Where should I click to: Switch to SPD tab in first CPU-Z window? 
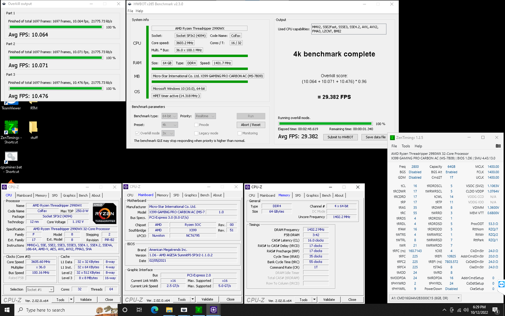coord(55,195)
